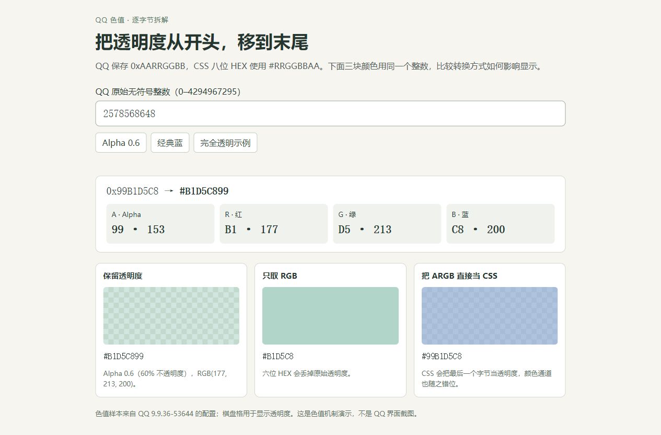Click the description Alpha 0.6（60% 不透明度）
This screenshot has width=661, height=435.
click(x=165, y=379)
